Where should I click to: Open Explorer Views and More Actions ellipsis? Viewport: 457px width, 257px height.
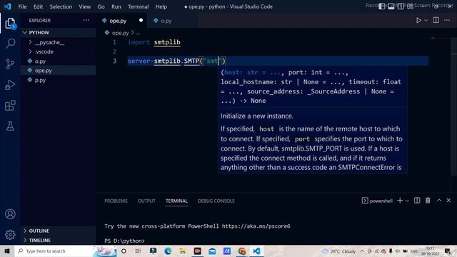[x=86, y=20]
